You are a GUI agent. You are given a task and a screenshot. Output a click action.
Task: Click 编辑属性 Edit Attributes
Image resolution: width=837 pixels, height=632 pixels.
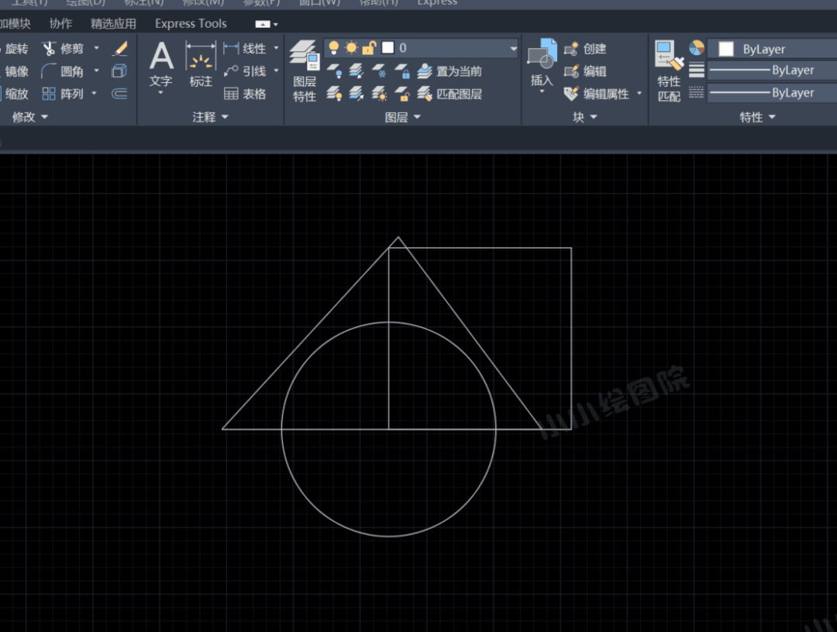pyautogui.click(x=597, y=94)
